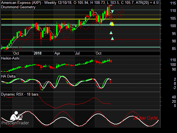Select 'Dynamic RSX - 18 bars' label
The image size is (177, 133).
(20, 94)
